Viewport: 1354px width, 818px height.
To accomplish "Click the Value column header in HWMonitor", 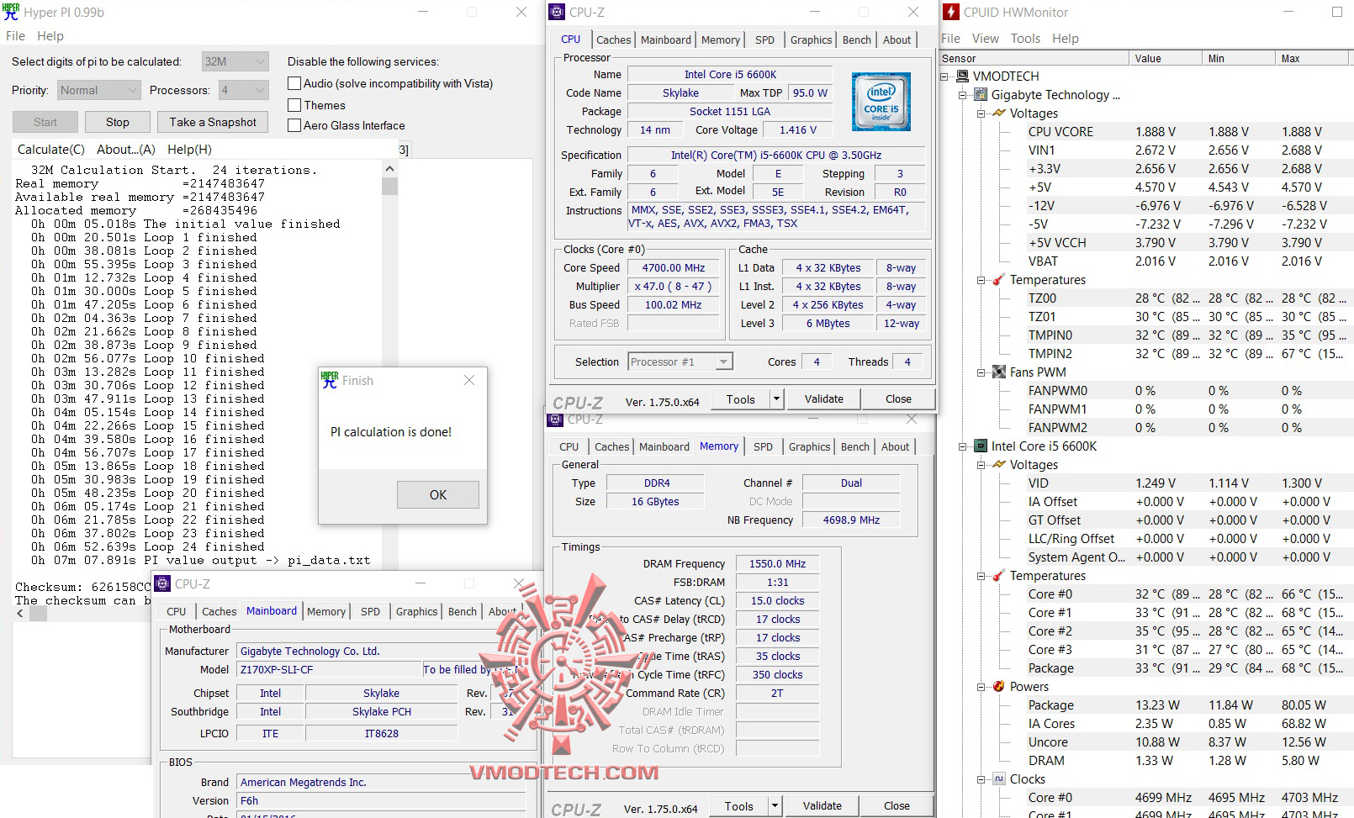I will tap(1165, 58).
